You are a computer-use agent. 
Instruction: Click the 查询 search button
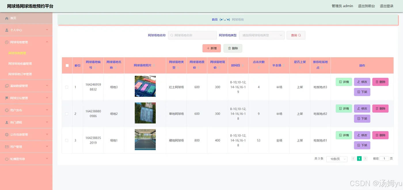pos(296,35)
